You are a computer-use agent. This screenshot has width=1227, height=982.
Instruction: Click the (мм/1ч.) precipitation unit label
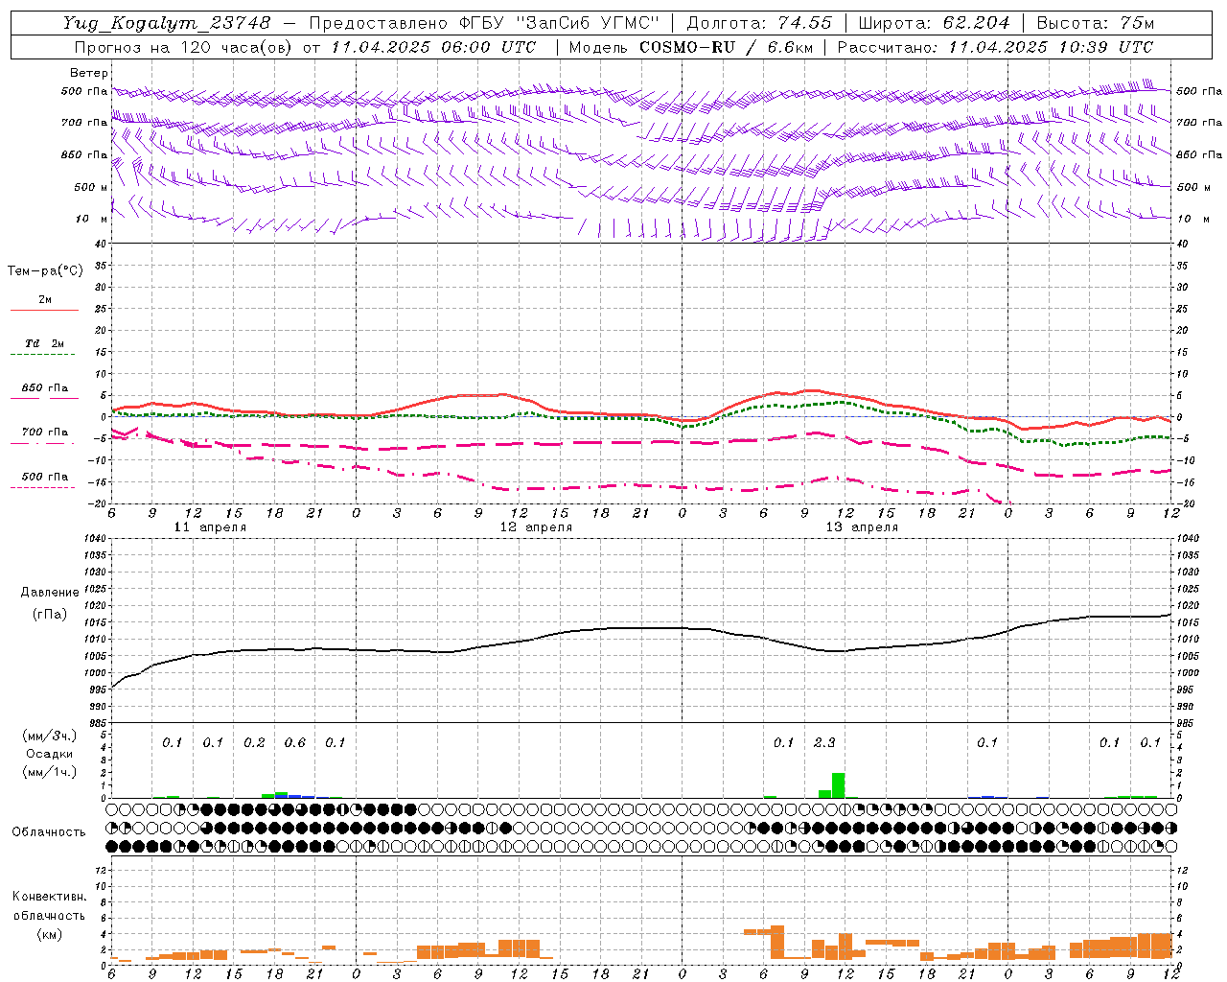(x=49, y=773)
